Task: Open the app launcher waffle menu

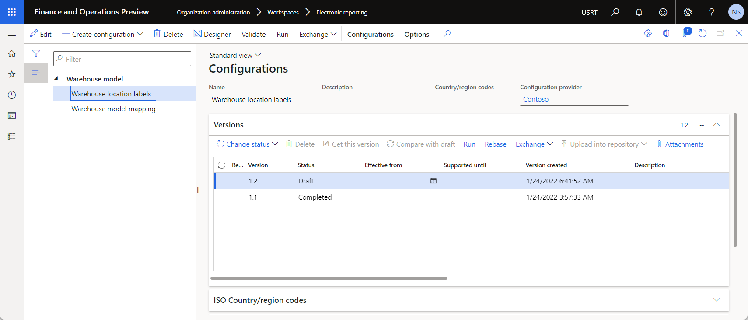Action: point(12,12)
